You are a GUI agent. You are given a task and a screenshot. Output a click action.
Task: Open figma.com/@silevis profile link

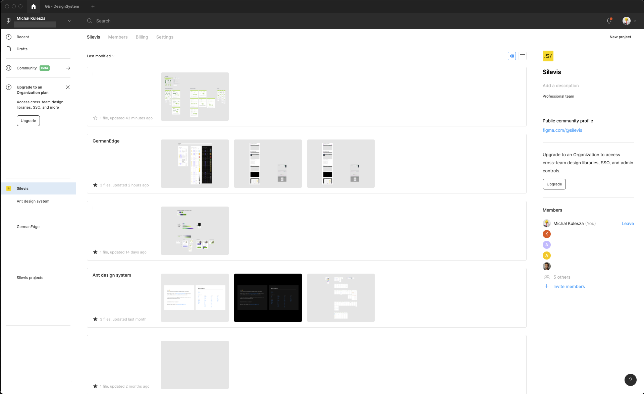pos(562,130)
